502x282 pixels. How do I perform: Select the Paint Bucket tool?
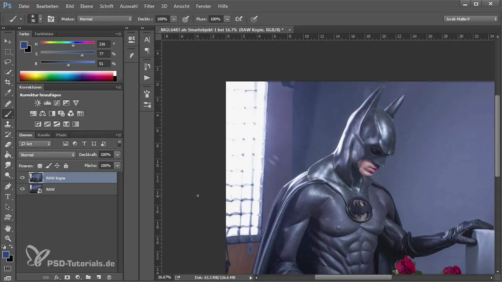point(8,155)
